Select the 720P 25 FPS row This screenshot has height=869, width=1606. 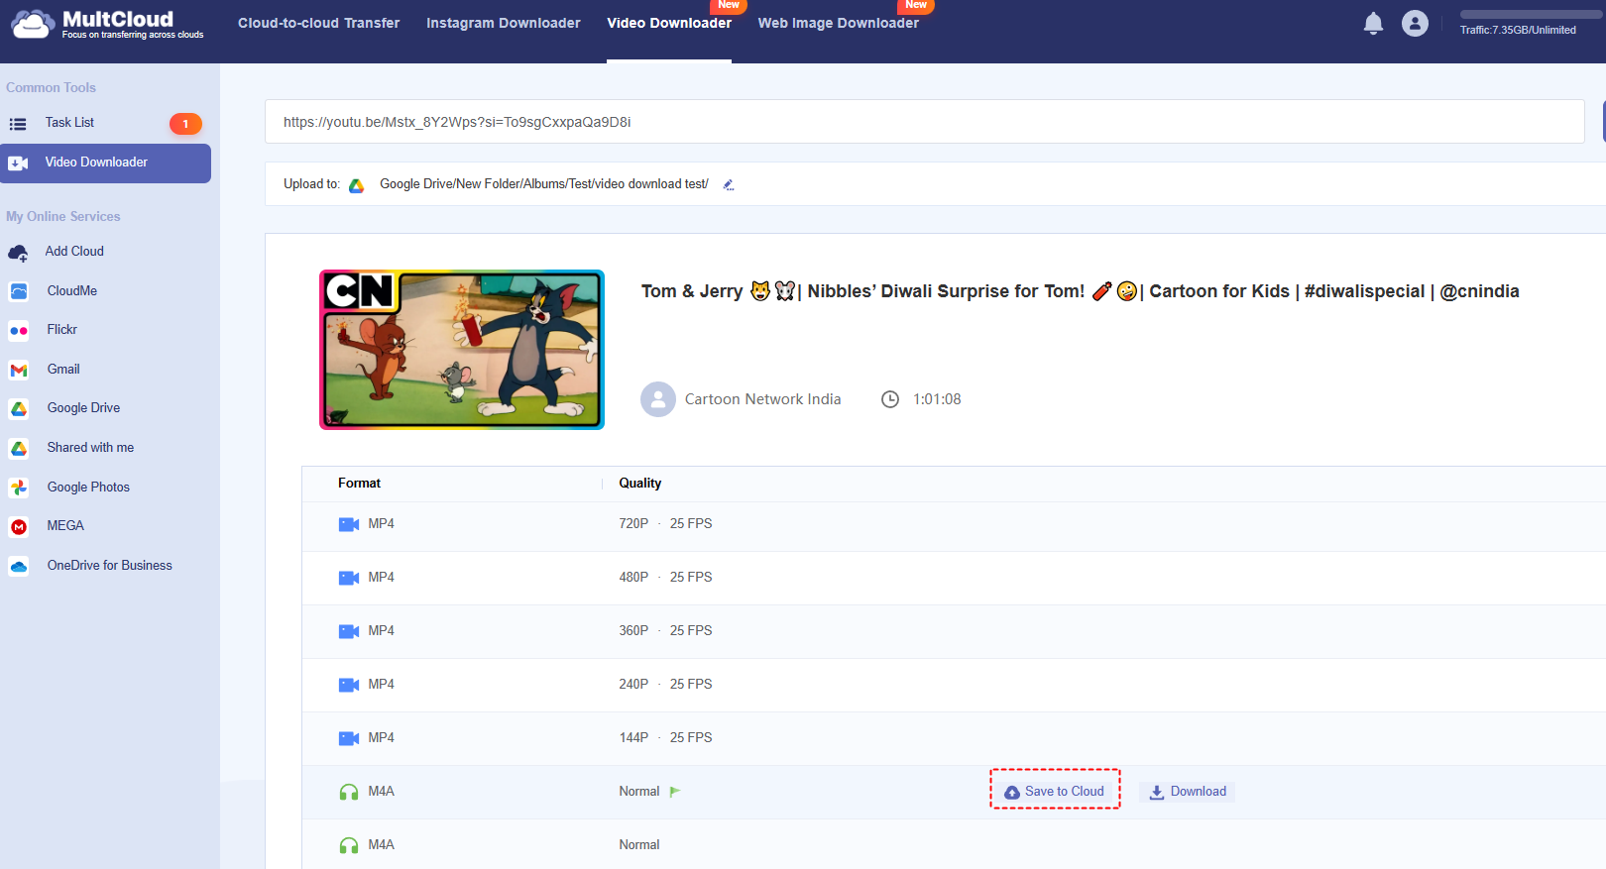pyautogui.click(x=954, y=524)
